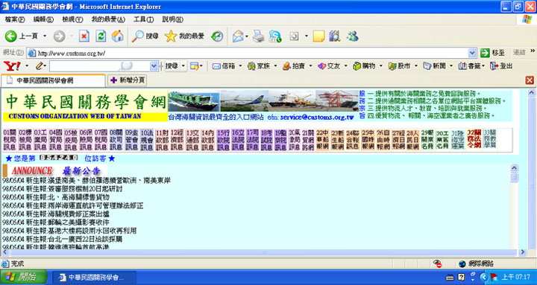The image size is (537, 285).
Task: Open Yahoo 拍賣 auction icon
Action: tap(286, 66)
